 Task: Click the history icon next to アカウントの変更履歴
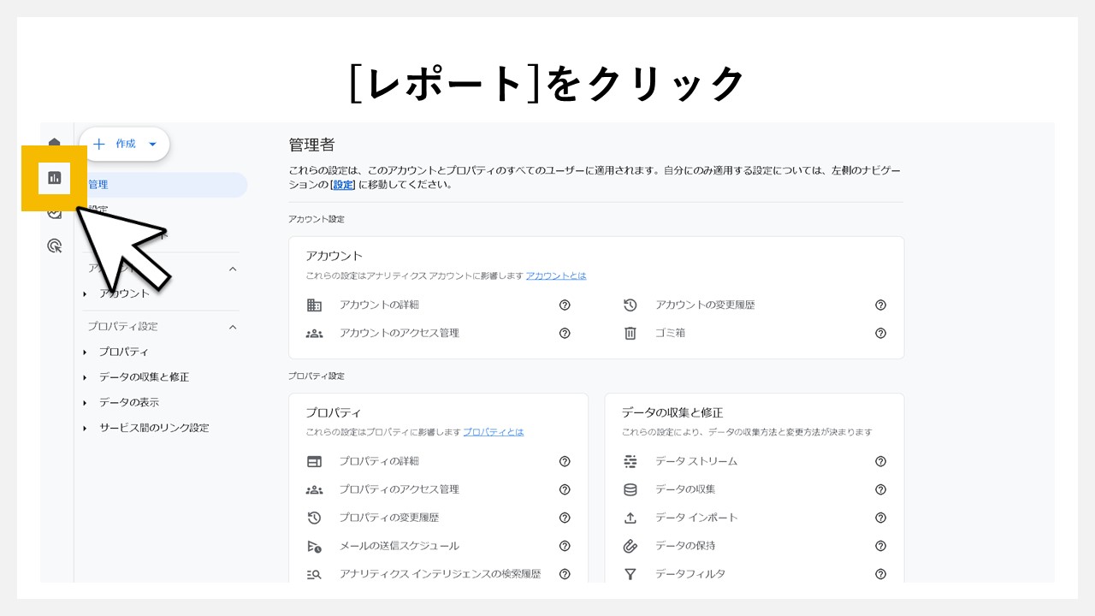(630, 305)
